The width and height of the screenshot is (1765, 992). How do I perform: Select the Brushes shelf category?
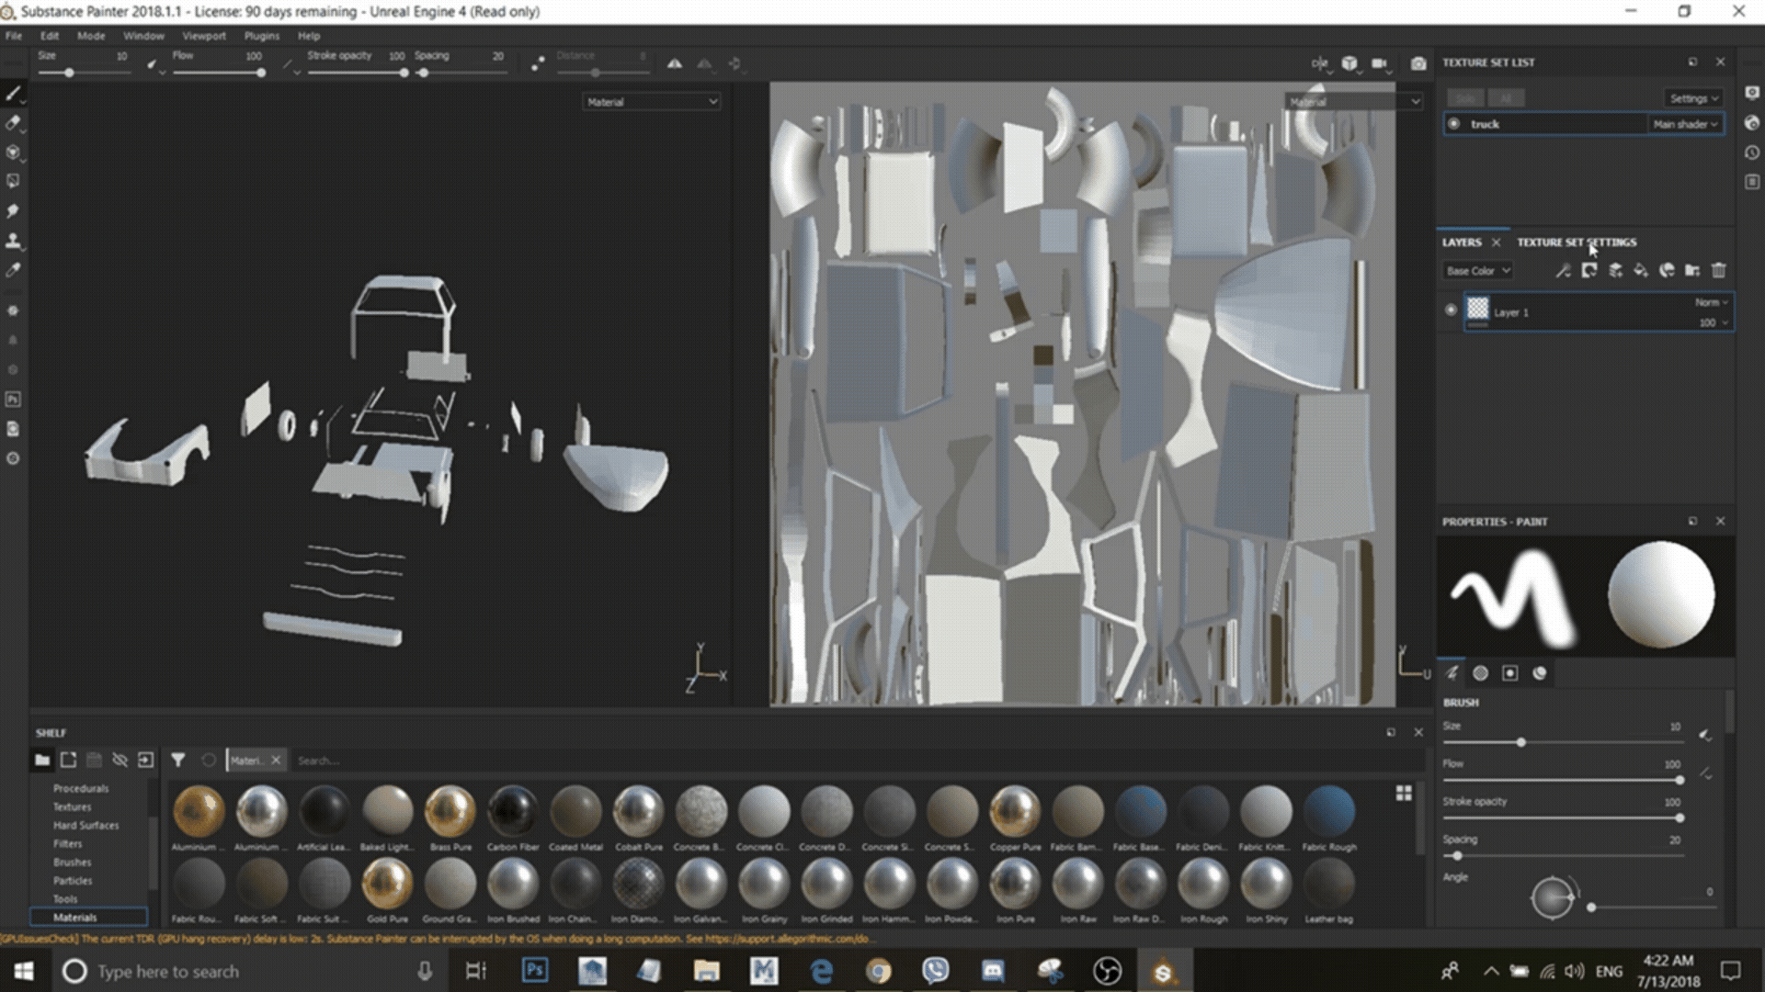[x=72, y=862]
